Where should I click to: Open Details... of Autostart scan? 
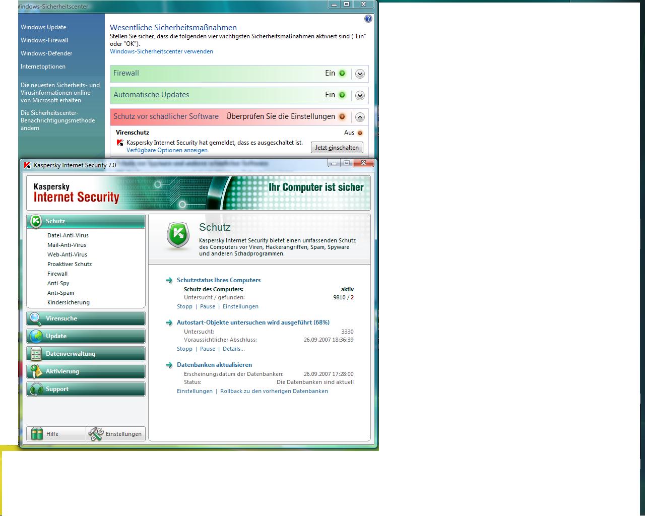pos(234,349)
